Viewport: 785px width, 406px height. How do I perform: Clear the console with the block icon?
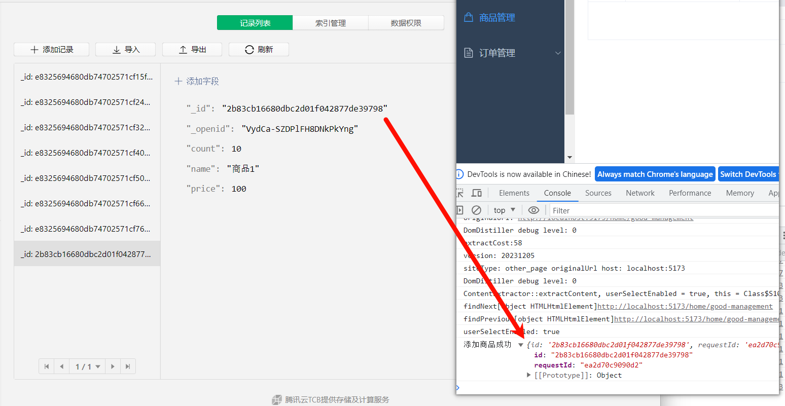[476, 210]
